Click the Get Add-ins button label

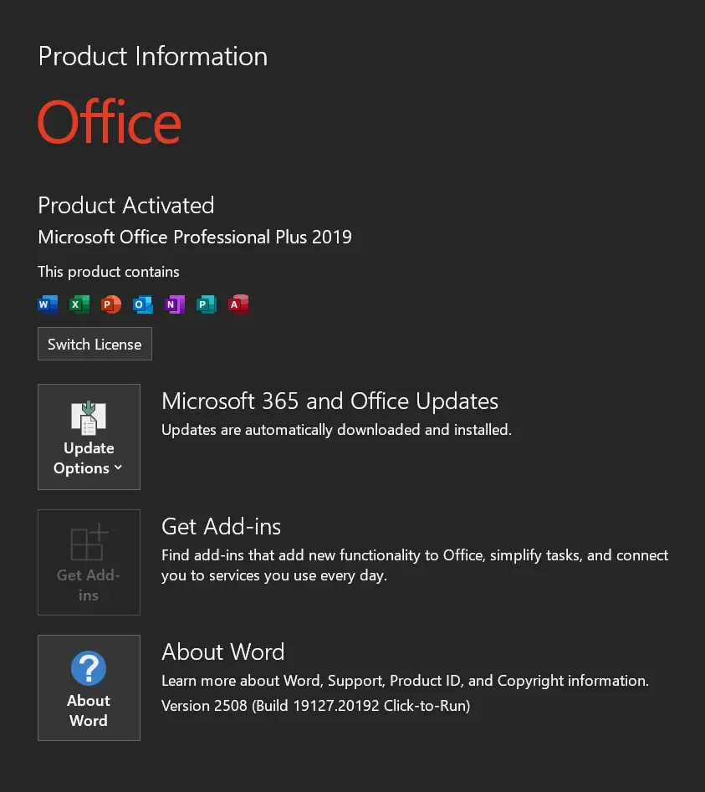[x=89, y=585]
